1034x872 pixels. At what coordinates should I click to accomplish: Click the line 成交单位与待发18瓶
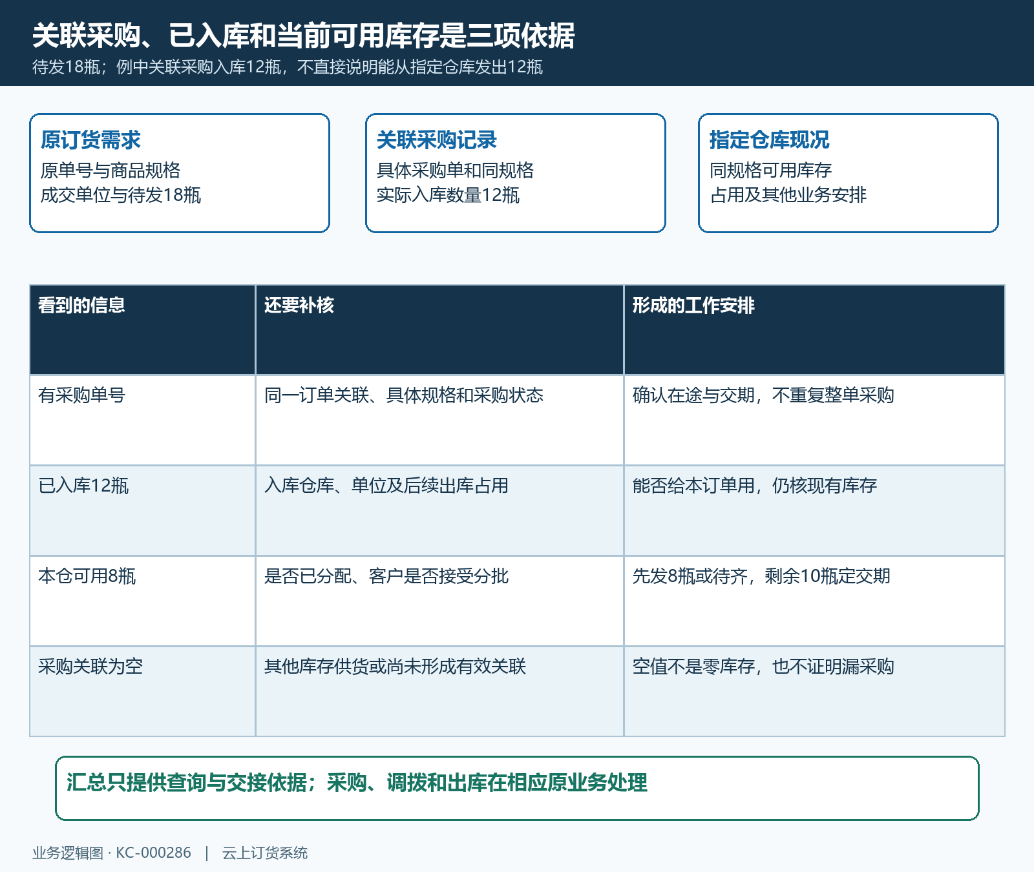121,195
